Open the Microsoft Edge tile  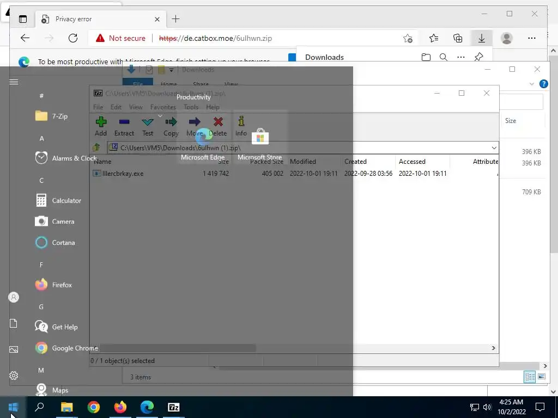pos(203,137)
